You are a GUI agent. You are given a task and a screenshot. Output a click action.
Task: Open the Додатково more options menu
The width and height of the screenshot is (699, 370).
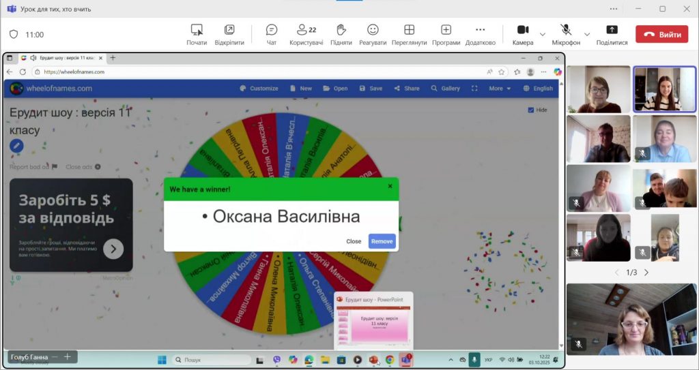(x=480, y=30)
